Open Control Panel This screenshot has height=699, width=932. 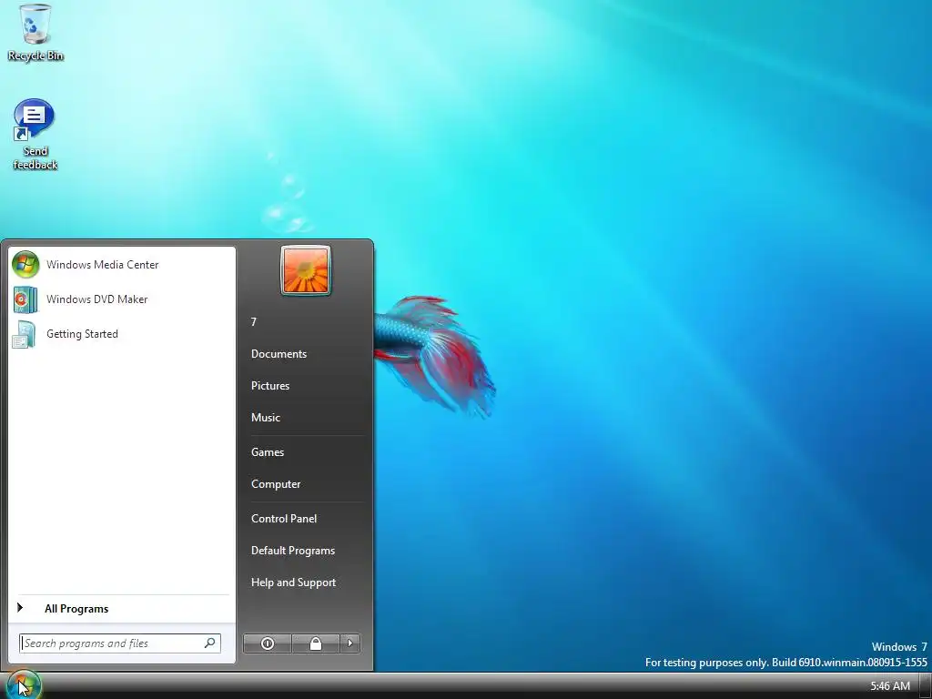(305, 519)
